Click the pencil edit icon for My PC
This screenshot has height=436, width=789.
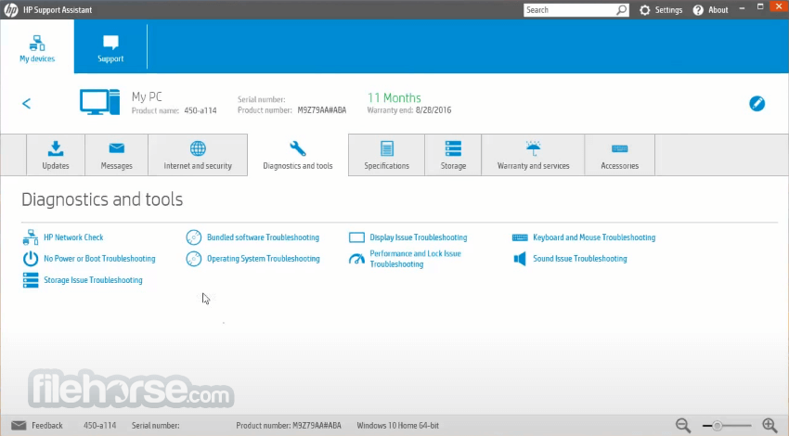(757, 104)
